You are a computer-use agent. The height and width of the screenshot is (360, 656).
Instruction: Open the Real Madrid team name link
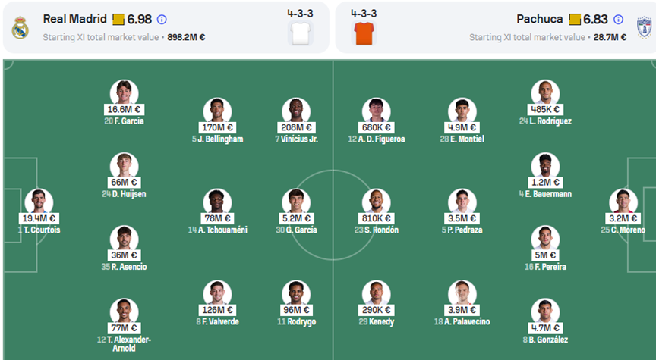tap(75, 19)
